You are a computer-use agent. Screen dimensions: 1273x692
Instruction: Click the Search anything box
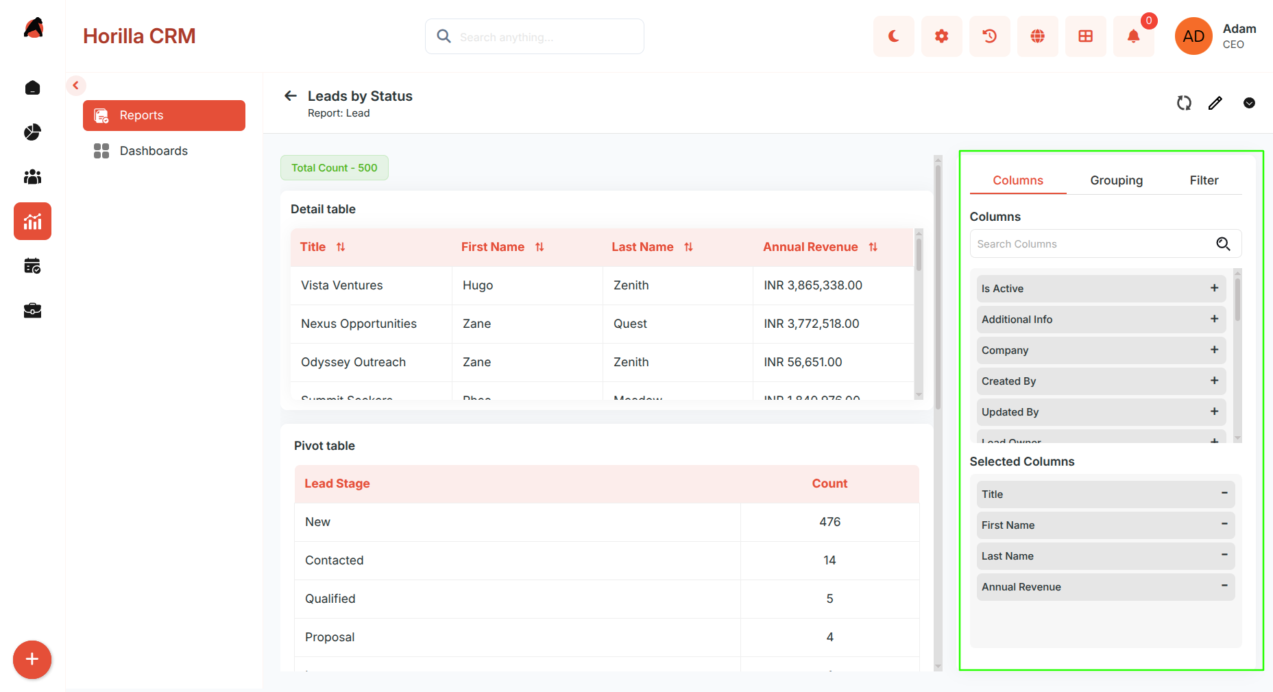coord(535,36)
